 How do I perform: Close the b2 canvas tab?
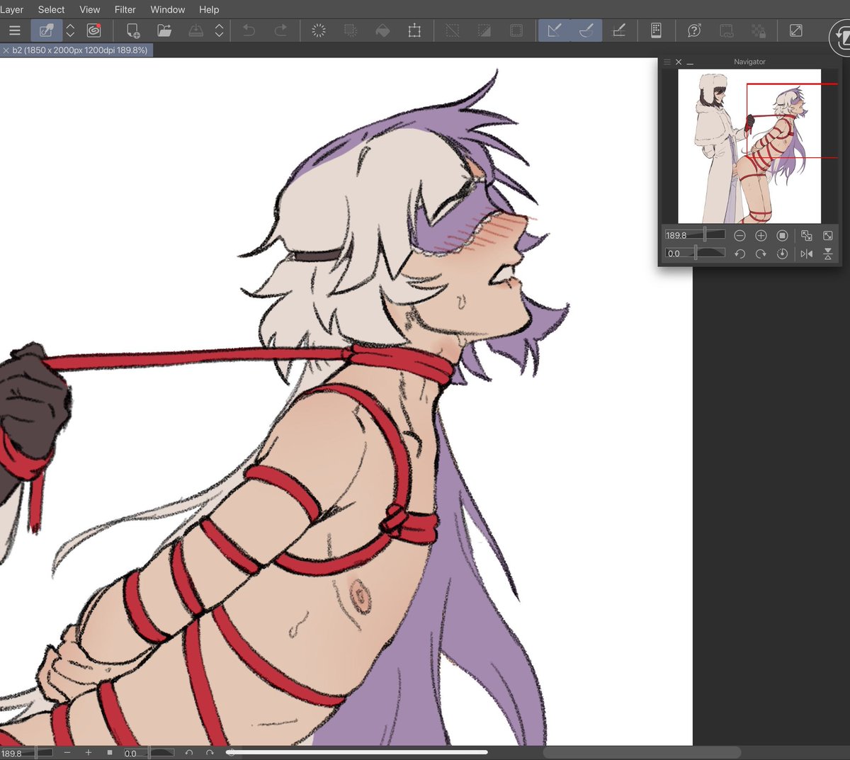click(6, 50)
